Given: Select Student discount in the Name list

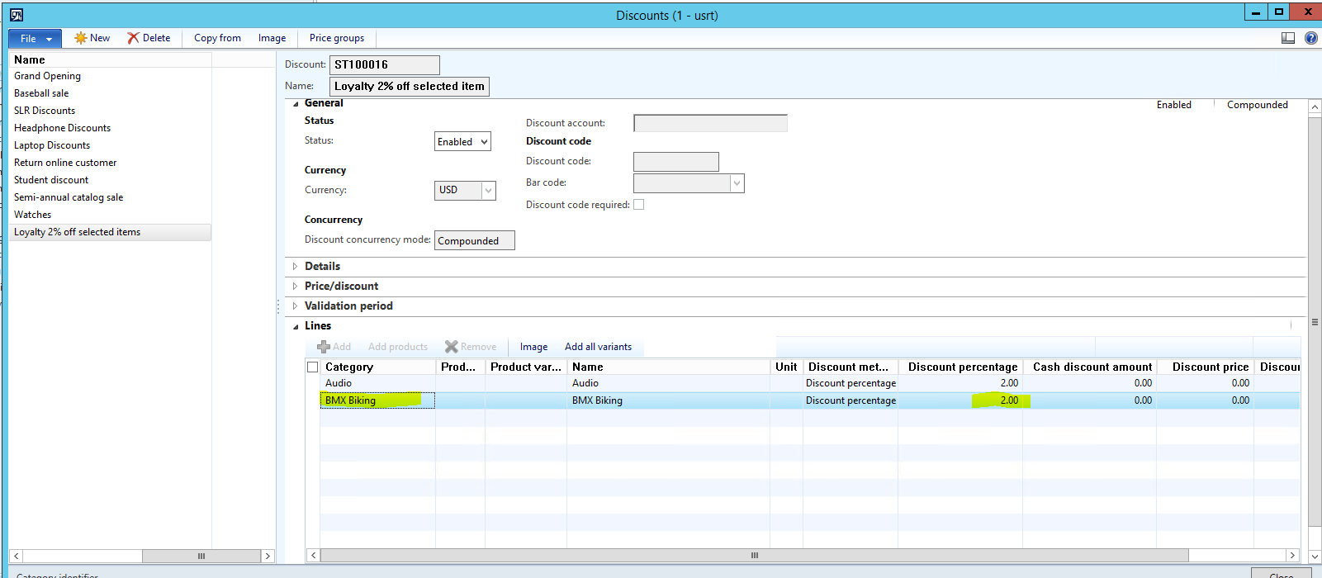Looking at the screenshot, I should click(x=51, y=180).
